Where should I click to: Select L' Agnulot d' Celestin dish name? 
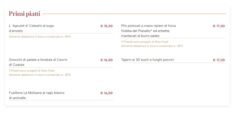click(x=31, y=28)
